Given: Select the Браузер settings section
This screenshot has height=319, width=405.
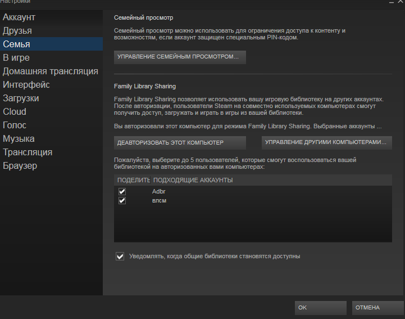Looking at the screenshot, I should 20,165.
